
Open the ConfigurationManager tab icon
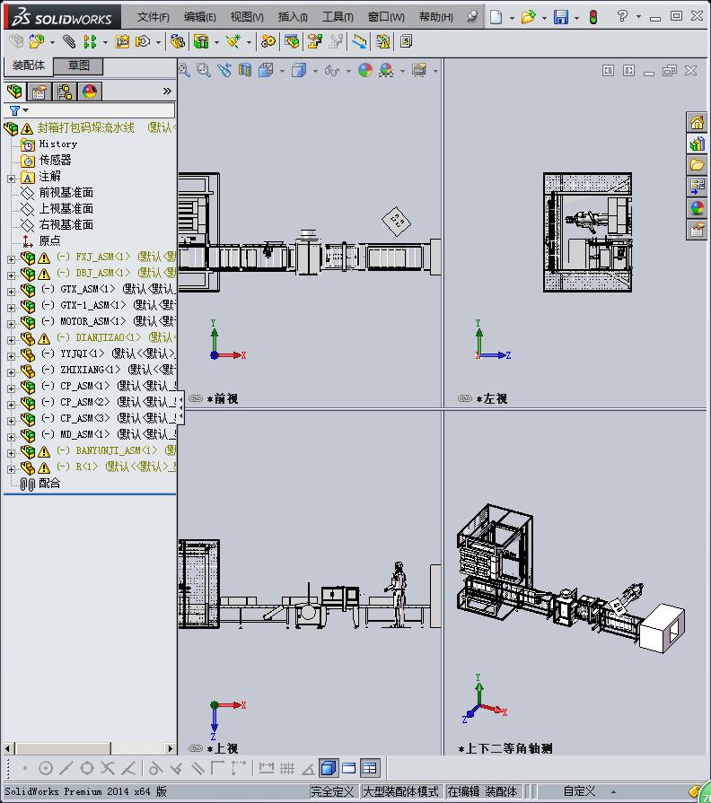pyautogui.click(x=65, y=92)
